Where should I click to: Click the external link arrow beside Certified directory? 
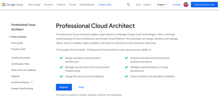[32, 82]
